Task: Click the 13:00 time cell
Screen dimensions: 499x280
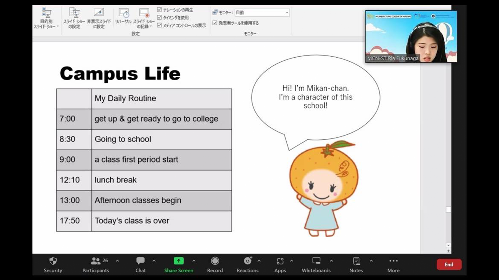Action: 74,200
